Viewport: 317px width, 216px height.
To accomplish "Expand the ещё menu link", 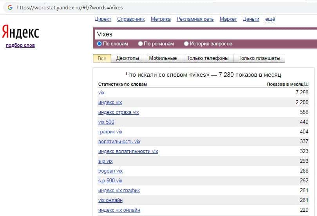I will (270, 19).
